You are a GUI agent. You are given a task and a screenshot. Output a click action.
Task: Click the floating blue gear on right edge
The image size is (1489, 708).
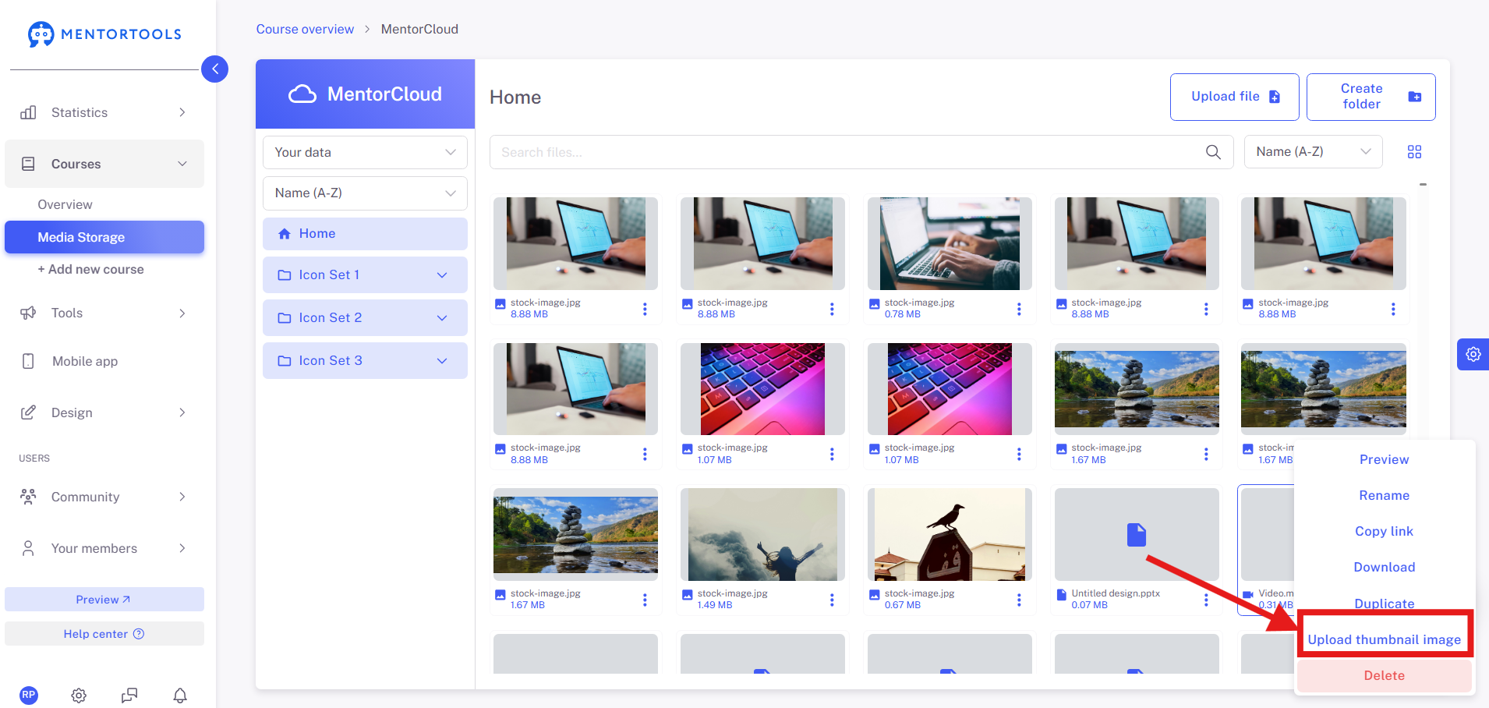pos(1473,354)
